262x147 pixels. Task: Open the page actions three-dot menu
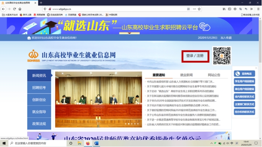point(194,9)
